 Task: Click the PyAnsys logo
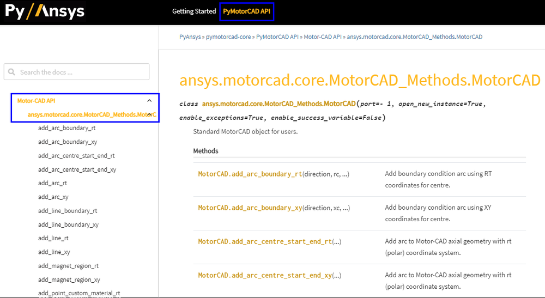(45, 11)
